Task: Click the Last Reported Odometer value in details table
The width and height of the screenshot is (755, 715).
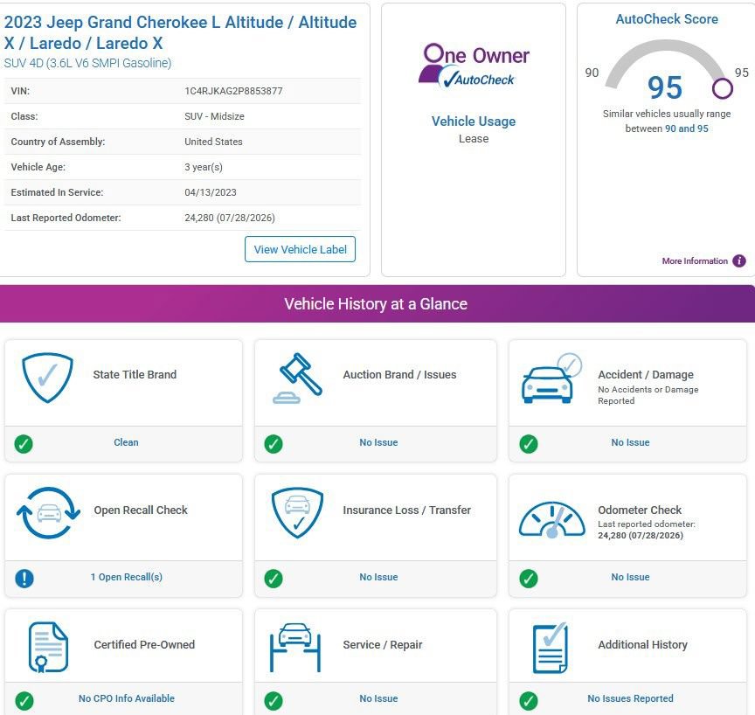Action: pos(230,218)
